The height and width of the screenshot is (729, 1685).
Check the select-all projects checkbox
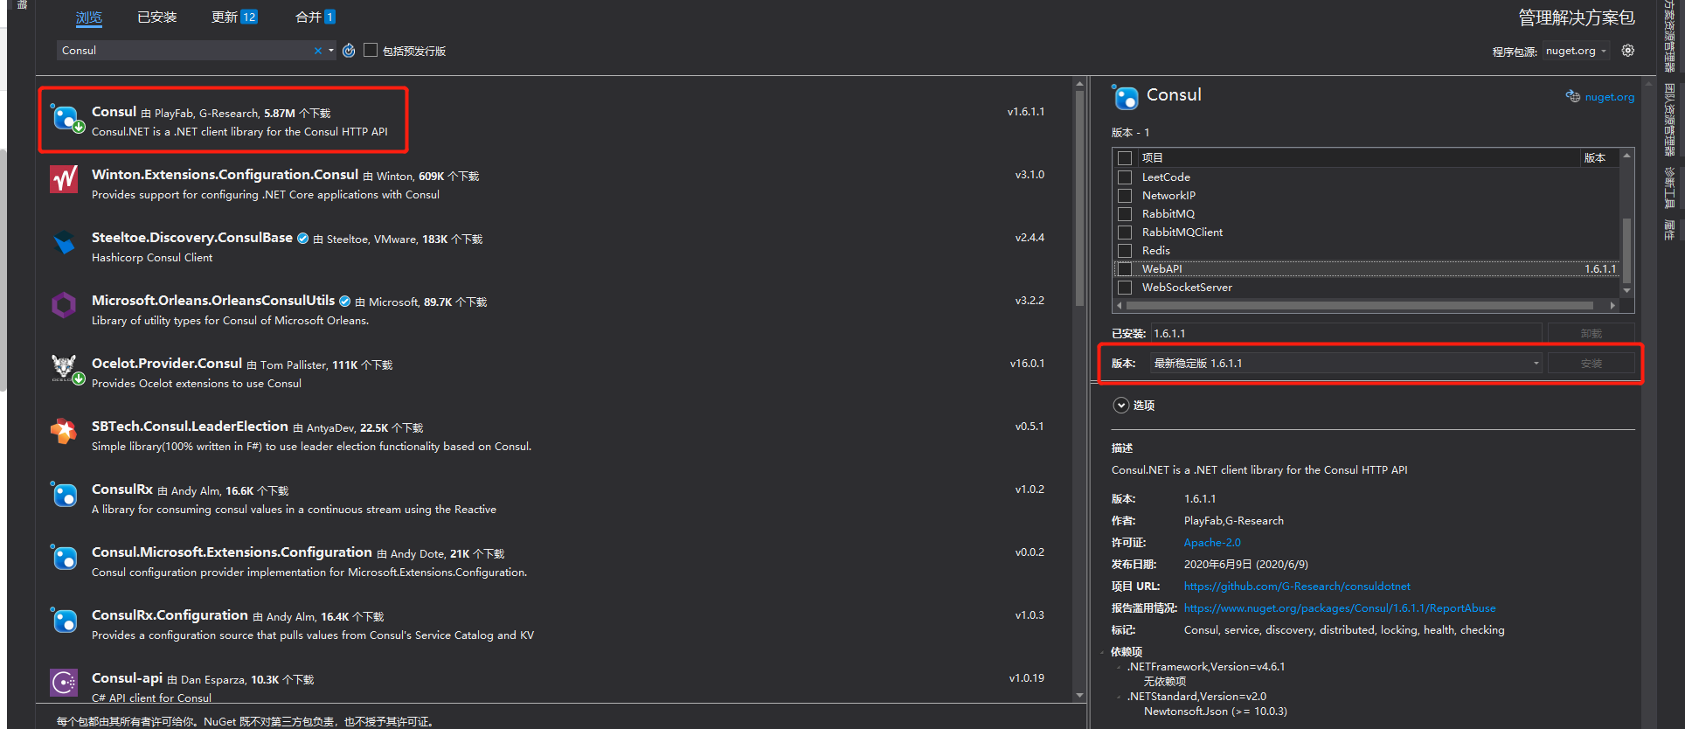click(1125, 158)
